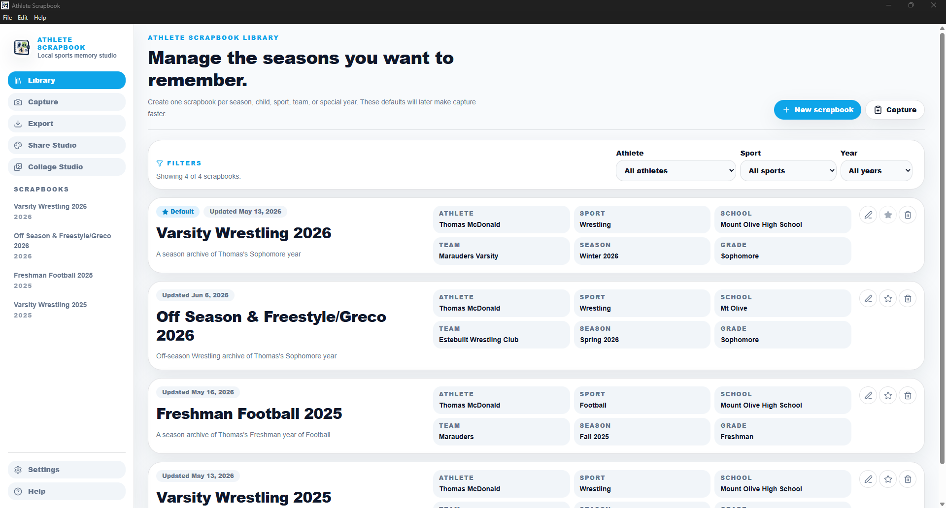The image size is (946, 508).
Task: Open the Edit menu
Action: [23, 18]
